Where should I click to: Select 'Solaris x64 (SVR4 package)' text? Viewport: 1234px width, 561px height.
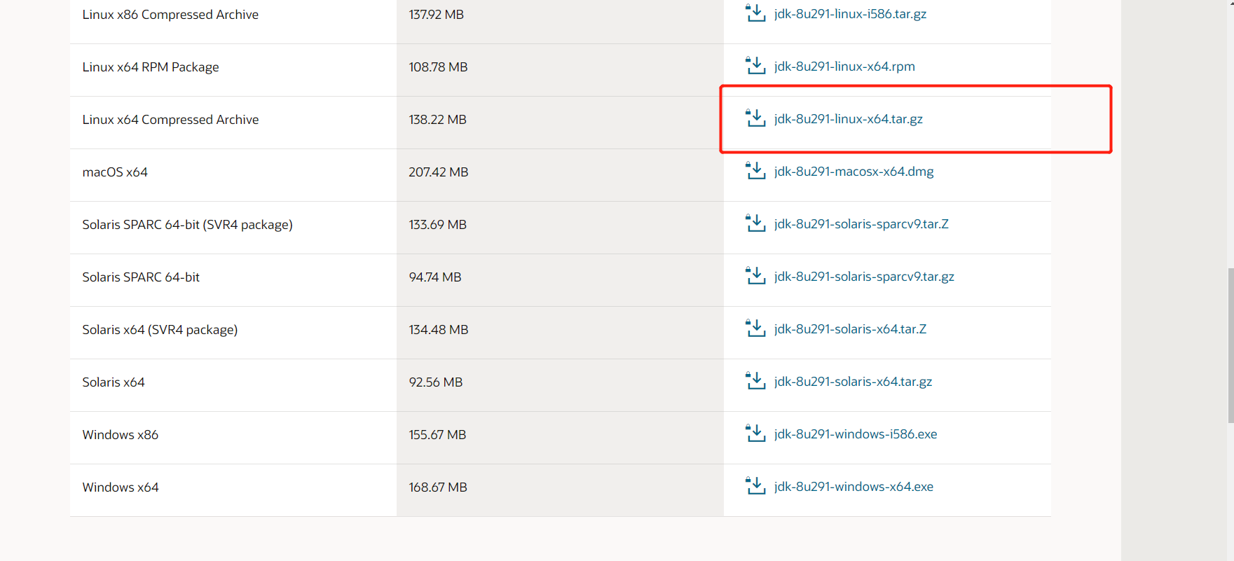point(160,330)
